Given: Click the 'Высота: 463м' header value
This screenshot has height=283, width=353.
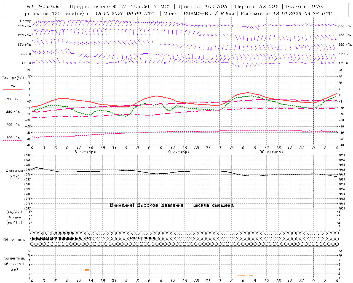Looking at the screenshot, I should (305, 7).
